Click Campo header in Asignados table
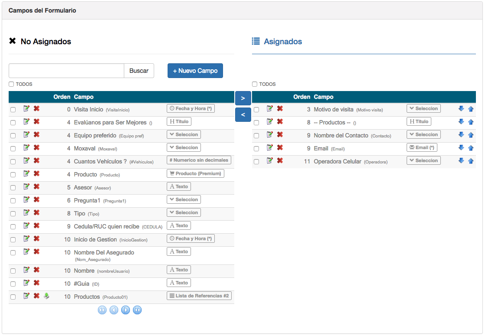485x336 pixels. tap(323, 97)
